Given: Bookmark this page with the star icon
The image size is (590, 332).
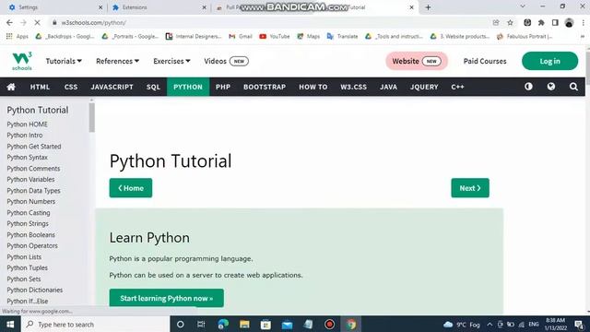Looking at the screenshot, I should [x=510, y=22].
